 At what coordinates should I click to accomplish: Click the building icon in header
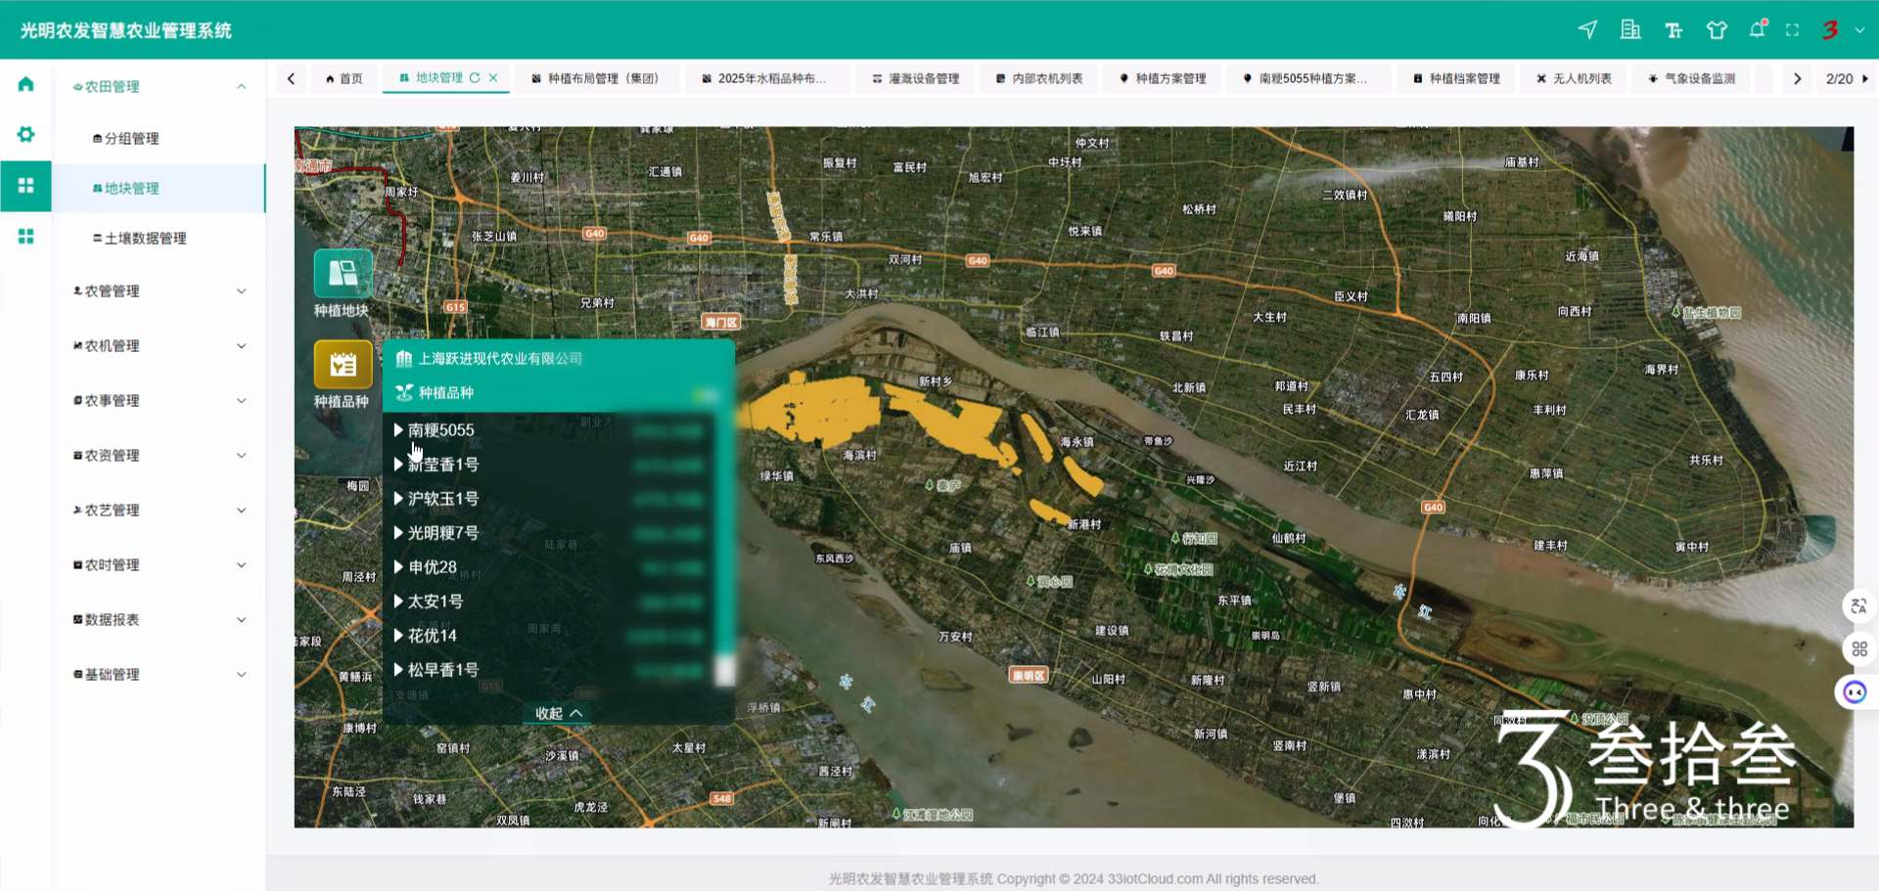(x=1630, y=30)
